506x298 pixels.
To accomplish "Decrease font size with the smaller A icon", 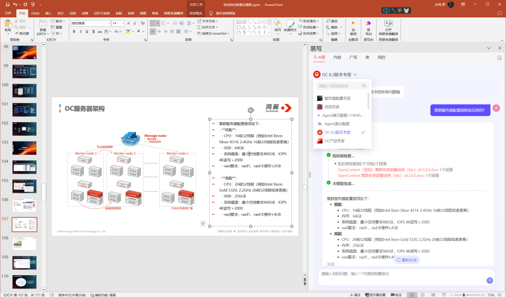I will [135, 23].
